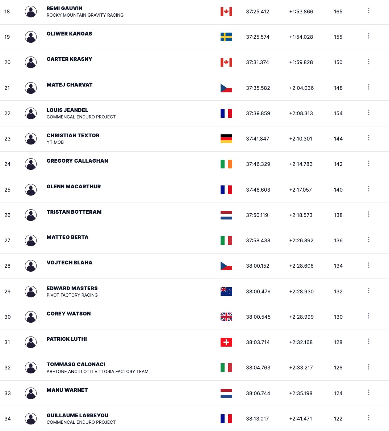Open more options for Oliwer Kangas
This screenshot has width=389, height=431.
click(x=369, y=36)
